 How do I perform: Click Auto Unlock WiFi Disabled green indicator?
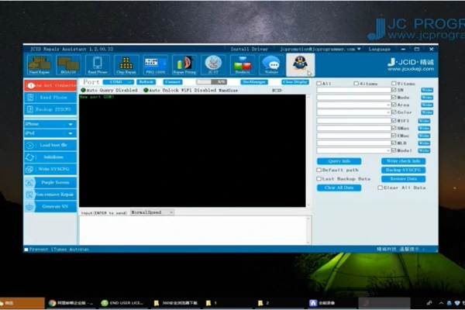pyautogui.click(x=146, y=90)
